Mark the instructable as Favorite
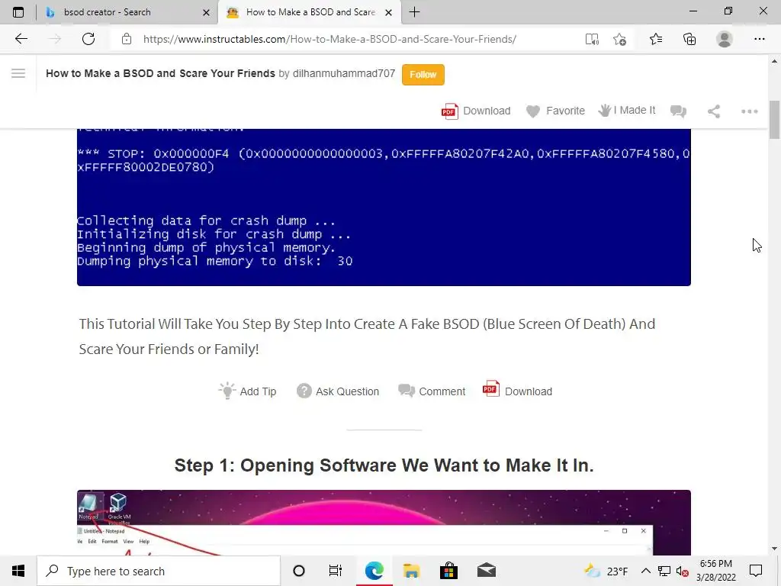781x586 pixels. click(x=555, y=111)
